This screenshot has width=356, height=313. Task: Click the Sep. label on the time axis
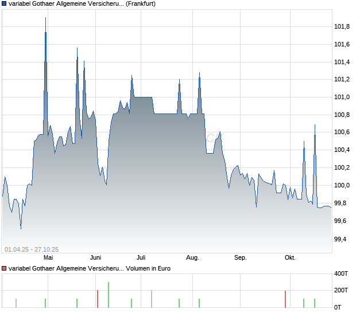point(241,258)
